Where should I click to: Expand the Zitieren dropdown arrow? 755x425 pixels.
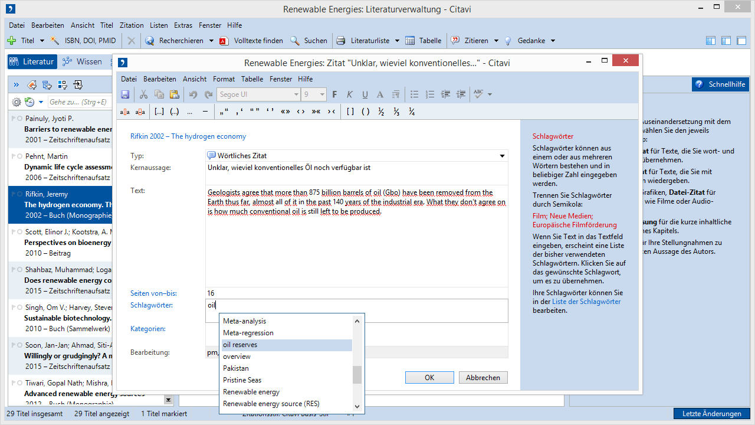click(496, 41)
